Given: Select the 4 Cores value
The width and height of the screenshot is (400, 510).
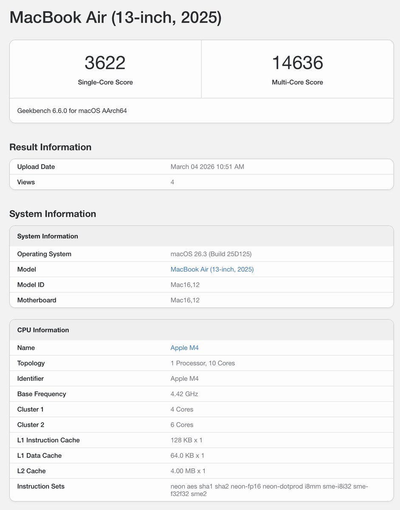Looking at the screenshot, I should [x=182, y=409].
